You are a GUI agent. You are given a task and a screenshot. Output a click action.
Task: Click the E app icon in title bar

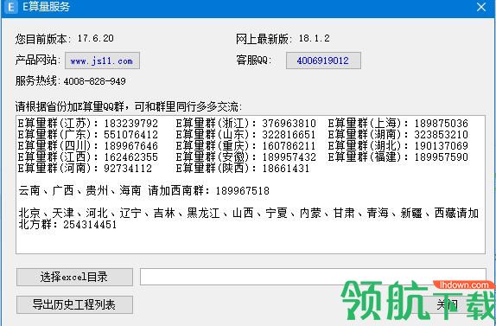pos(11,7)
